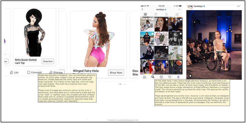
Task: Tap the shopping bag icon on runway photo
Action: [x=190, y=76]
